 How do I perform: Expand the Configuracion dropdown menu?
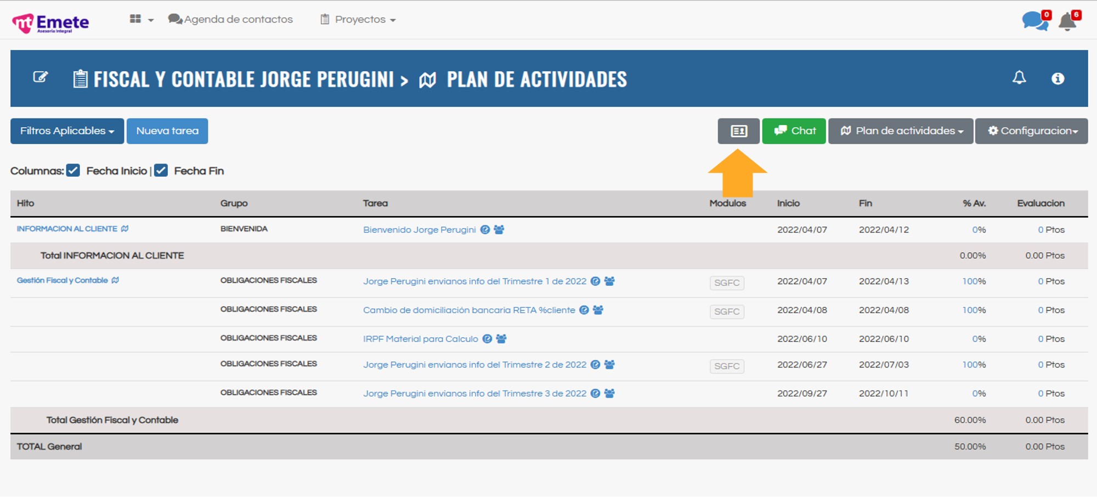[1031, 131]
